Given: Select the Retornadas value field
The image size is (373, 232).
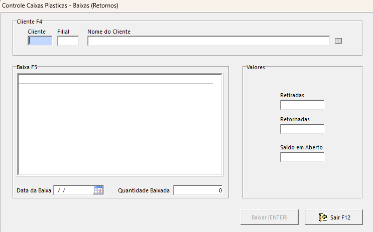Looking at the screenshot, I should pos(302,129).
